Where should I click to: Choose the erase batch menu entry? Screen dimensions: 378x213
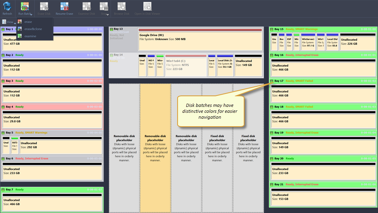click(x=28, y=22)
